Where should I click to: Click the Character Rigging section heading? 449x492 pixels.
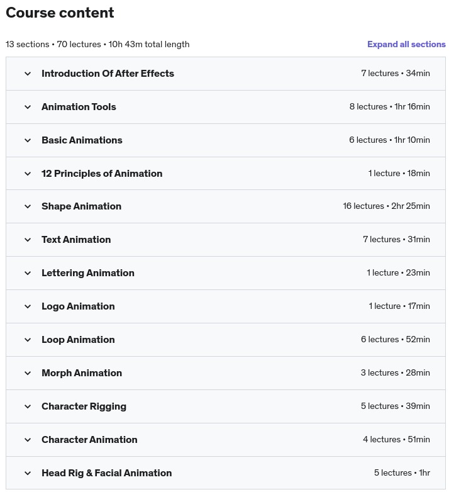click(x=84, y=406)
